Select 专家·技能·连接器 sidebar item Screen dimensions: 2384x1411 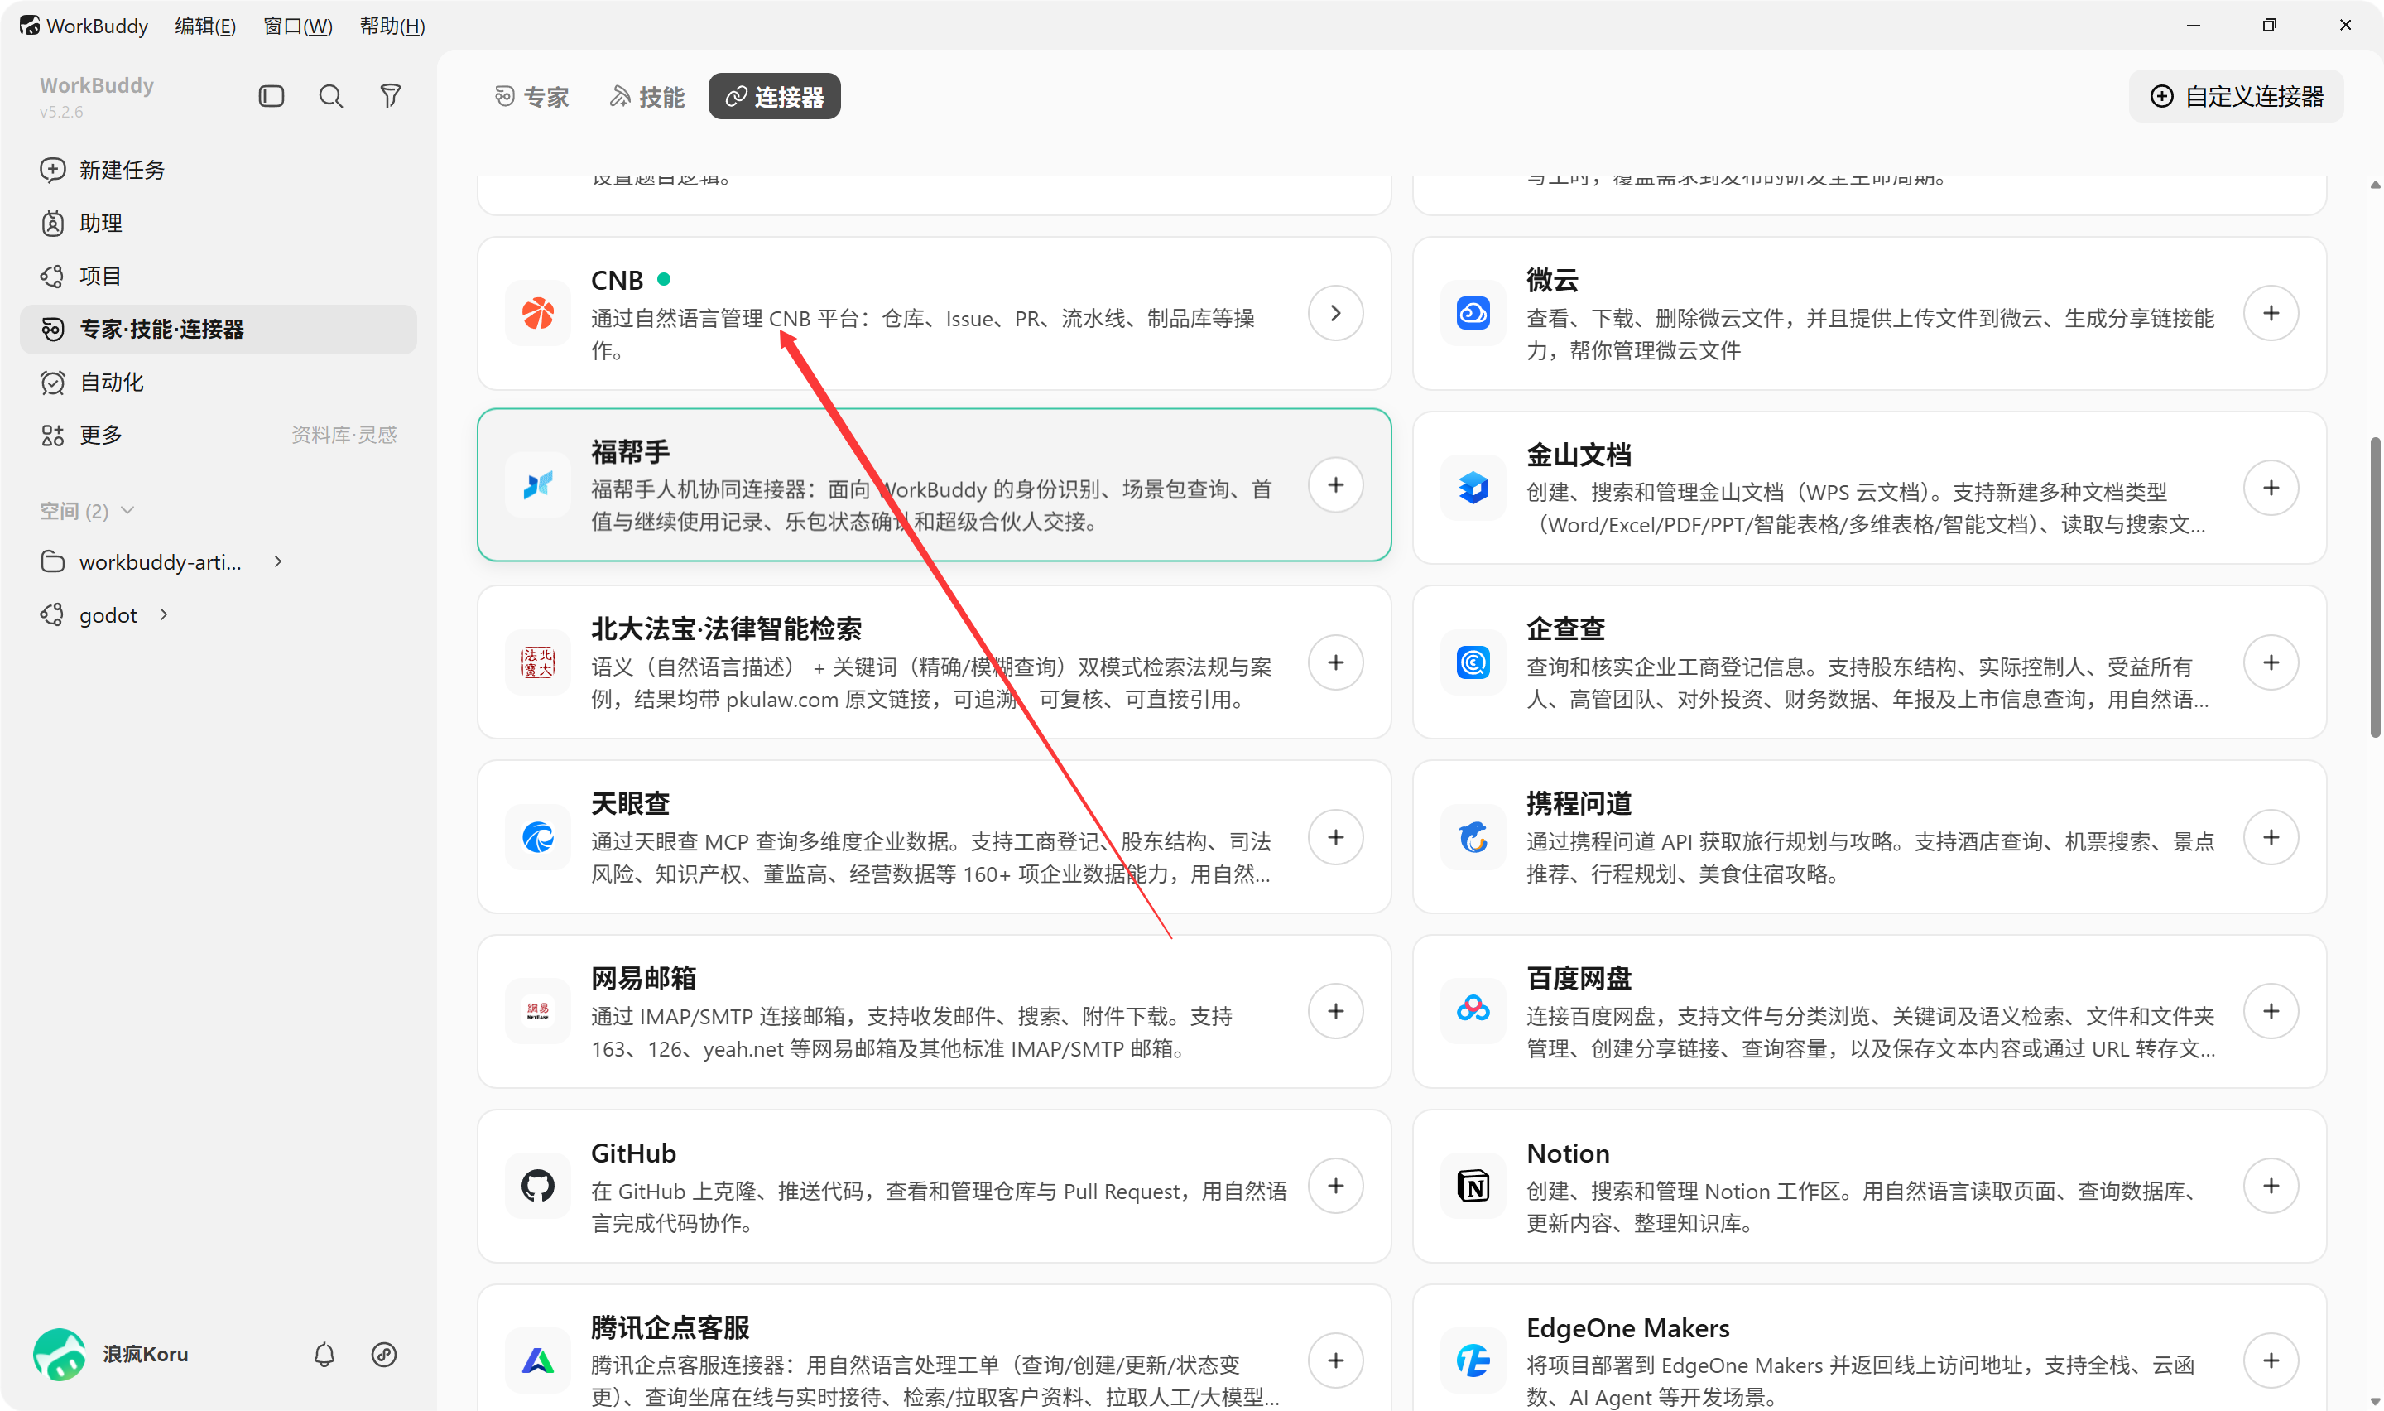pyautogui.click(x=219, y=329)
